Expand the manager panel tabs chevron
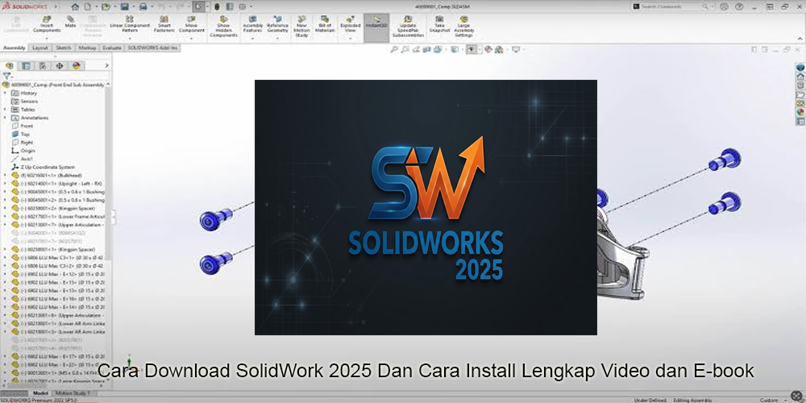Image resolution: width=806 pixels, height=403 pixels. 107,66
